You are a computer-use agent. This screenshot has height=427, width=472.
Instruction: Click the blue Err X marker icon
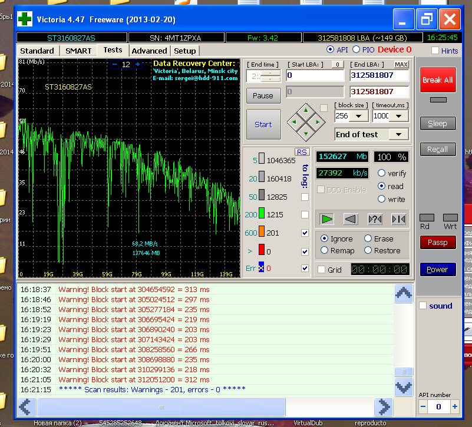[261, 267]
